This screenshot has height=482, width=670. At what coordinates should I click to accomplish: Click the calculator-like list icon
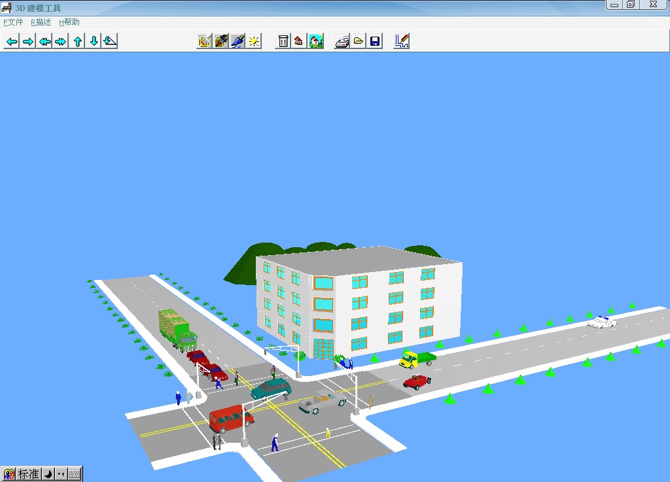point(283,41)
